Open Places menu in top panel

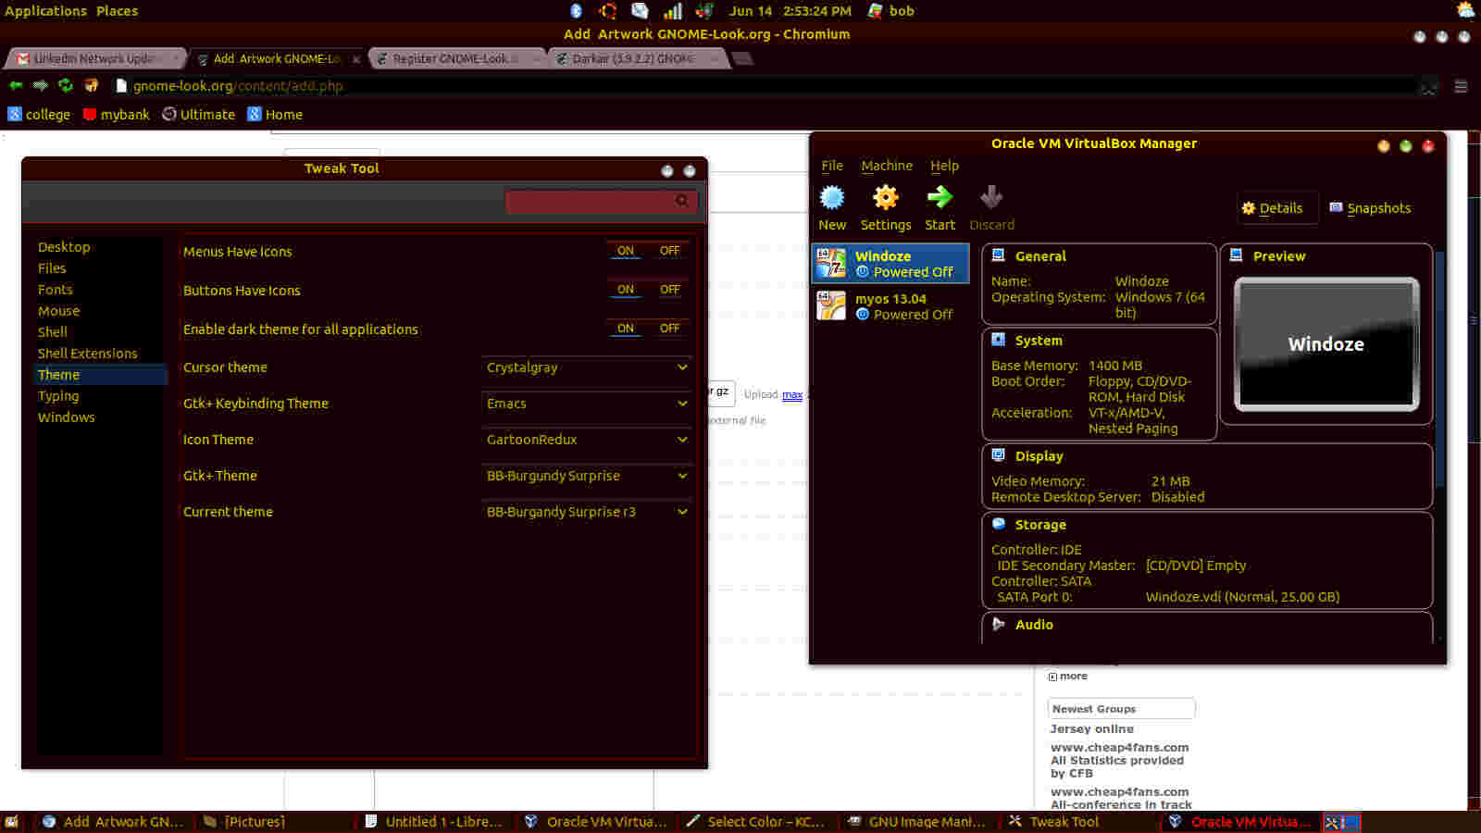pos(118,11)
